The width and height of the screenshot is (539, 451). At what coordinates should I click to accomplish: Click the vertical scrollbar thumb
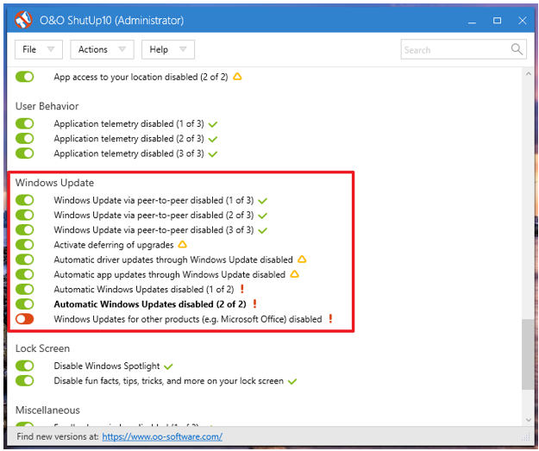(529, 354)
